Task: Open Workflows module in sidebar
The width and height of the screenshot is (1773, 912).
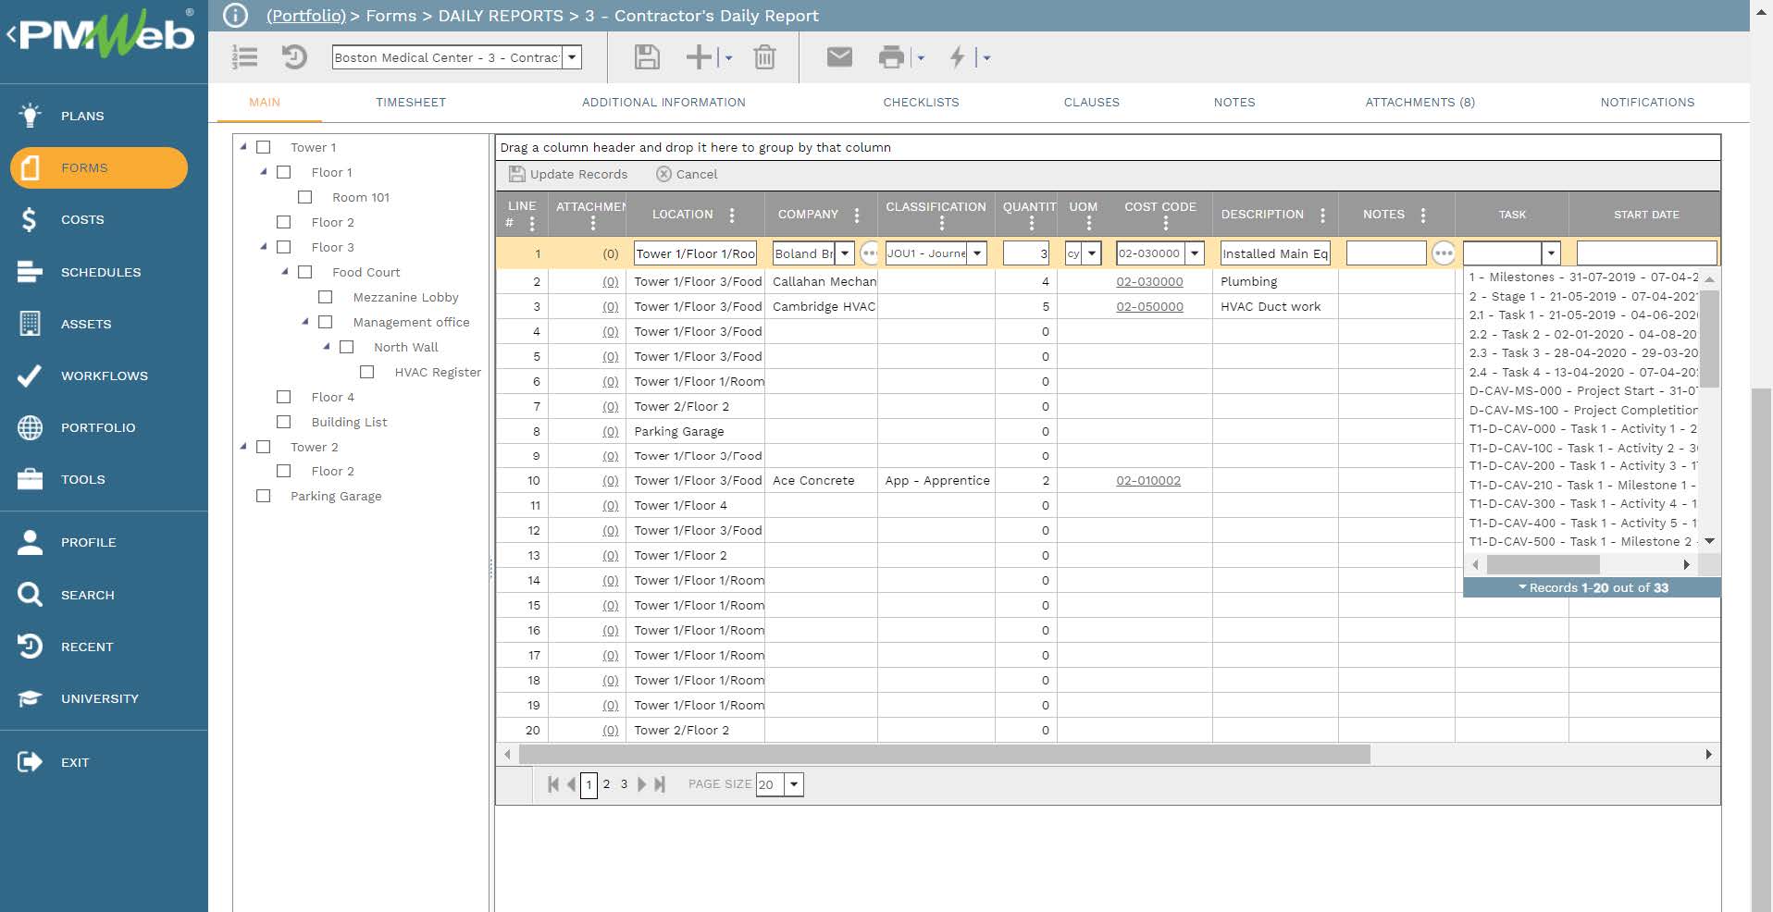Action: 104,376
